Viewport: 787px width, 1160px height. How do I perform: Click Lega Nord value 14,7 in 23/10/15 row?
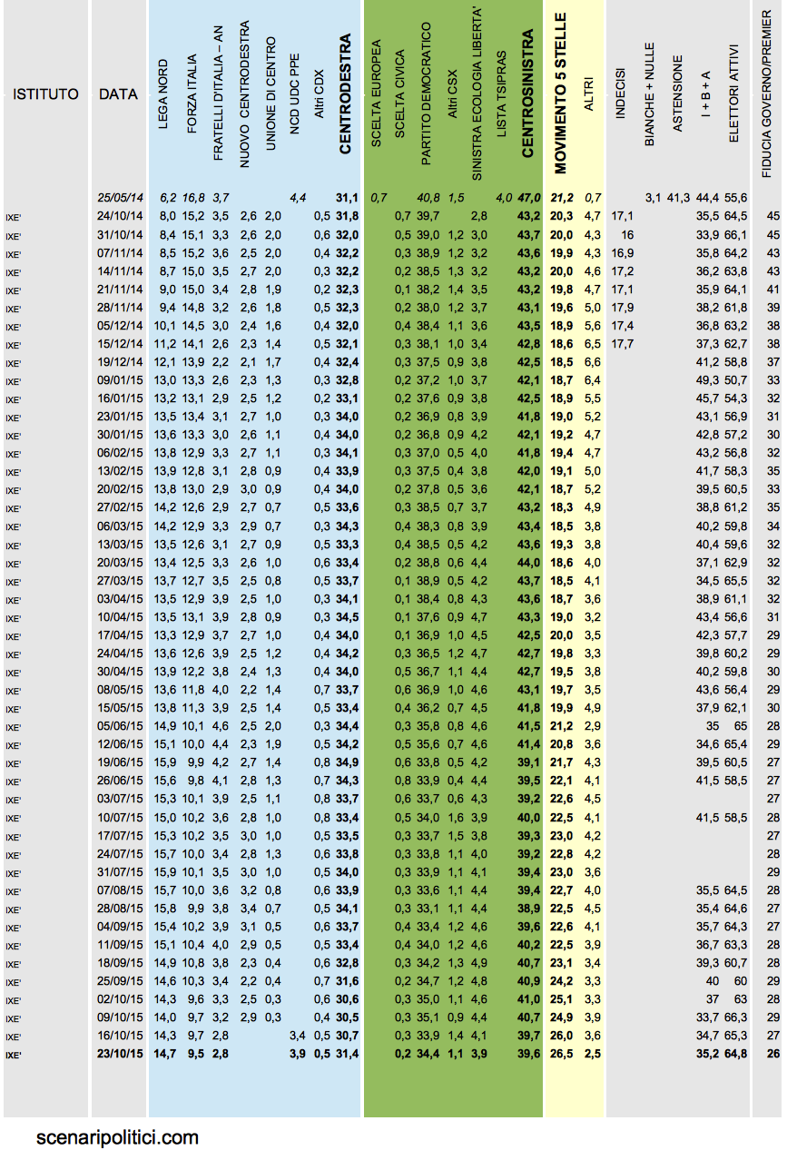pyautogui.click(x=166, y=1054)
